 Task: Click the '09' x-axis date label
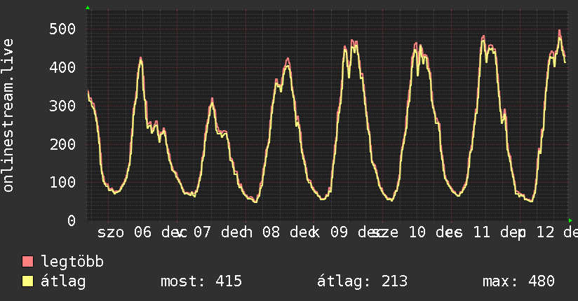339,232
